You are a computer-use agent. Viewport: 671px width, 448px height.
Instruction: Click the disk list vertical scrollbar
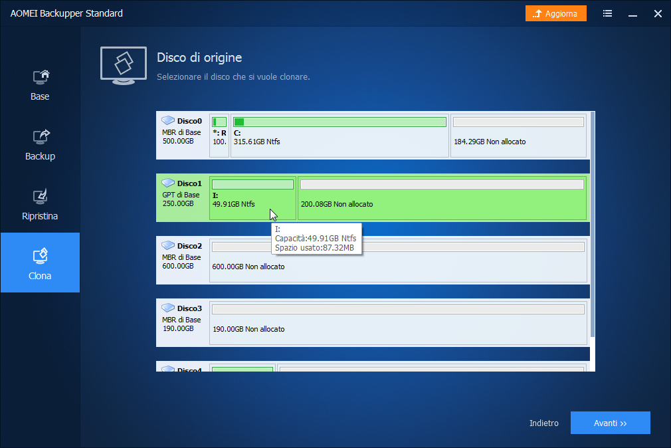point(592,224)
